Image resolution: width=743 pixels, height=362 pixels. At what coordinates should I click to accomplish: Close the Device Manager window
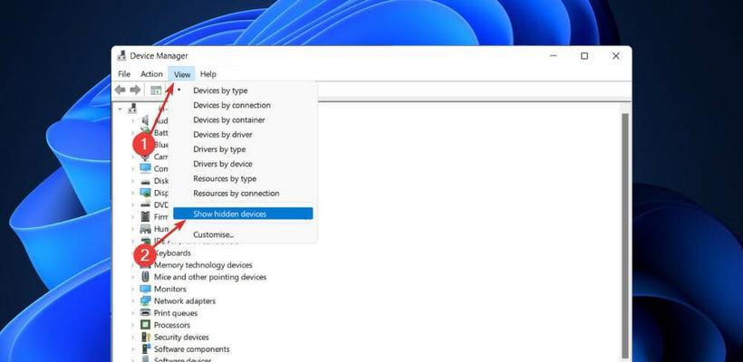(615, 56)
